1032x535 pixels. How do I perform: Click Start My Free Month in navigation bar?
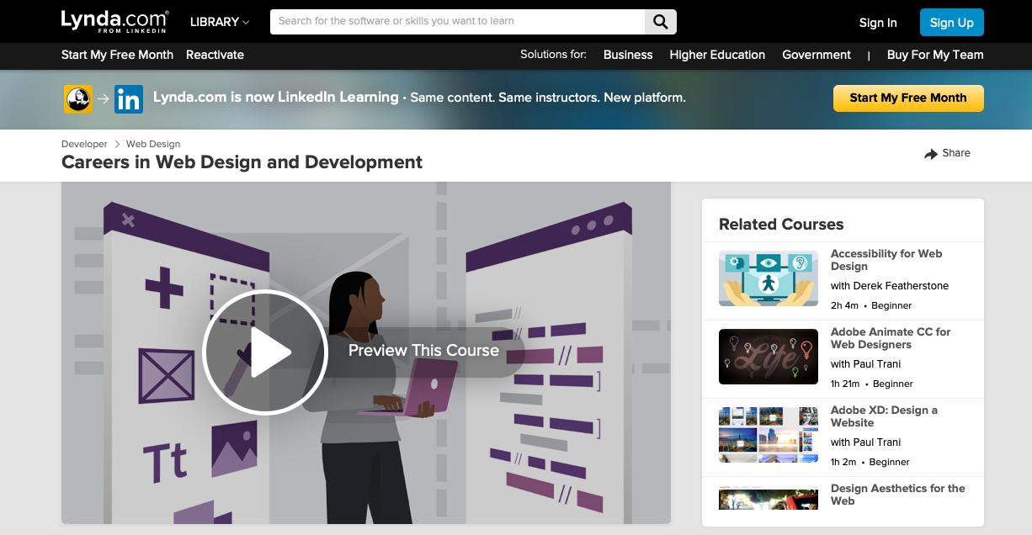[x=117, y=55]
